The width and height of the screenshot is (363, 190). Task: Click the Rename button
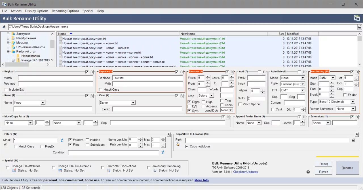[347, 168]
